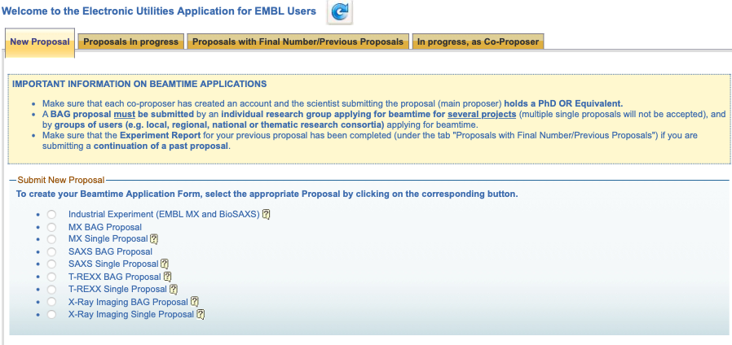Click the MX Single Proposal link text

(108, 239)
